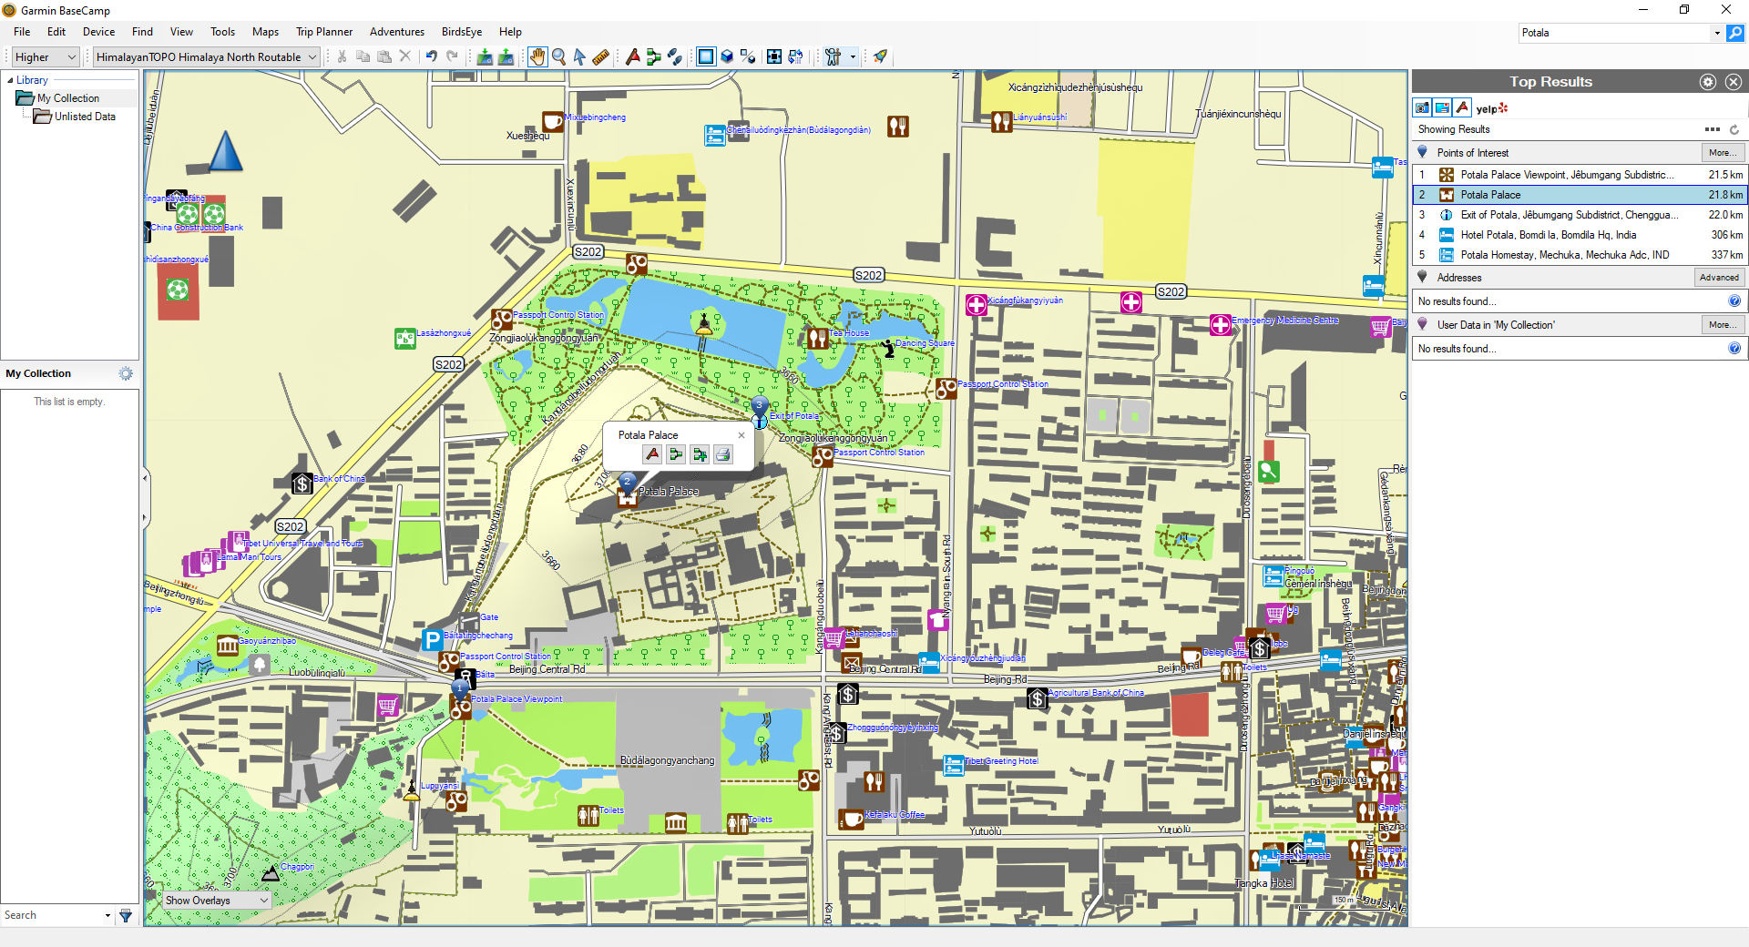Select Exit of Potala result row

pyautogui.click(x=1580, y=215)
